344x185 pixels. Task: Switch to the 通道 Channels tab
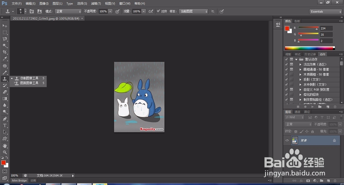[x=297, y=112]
